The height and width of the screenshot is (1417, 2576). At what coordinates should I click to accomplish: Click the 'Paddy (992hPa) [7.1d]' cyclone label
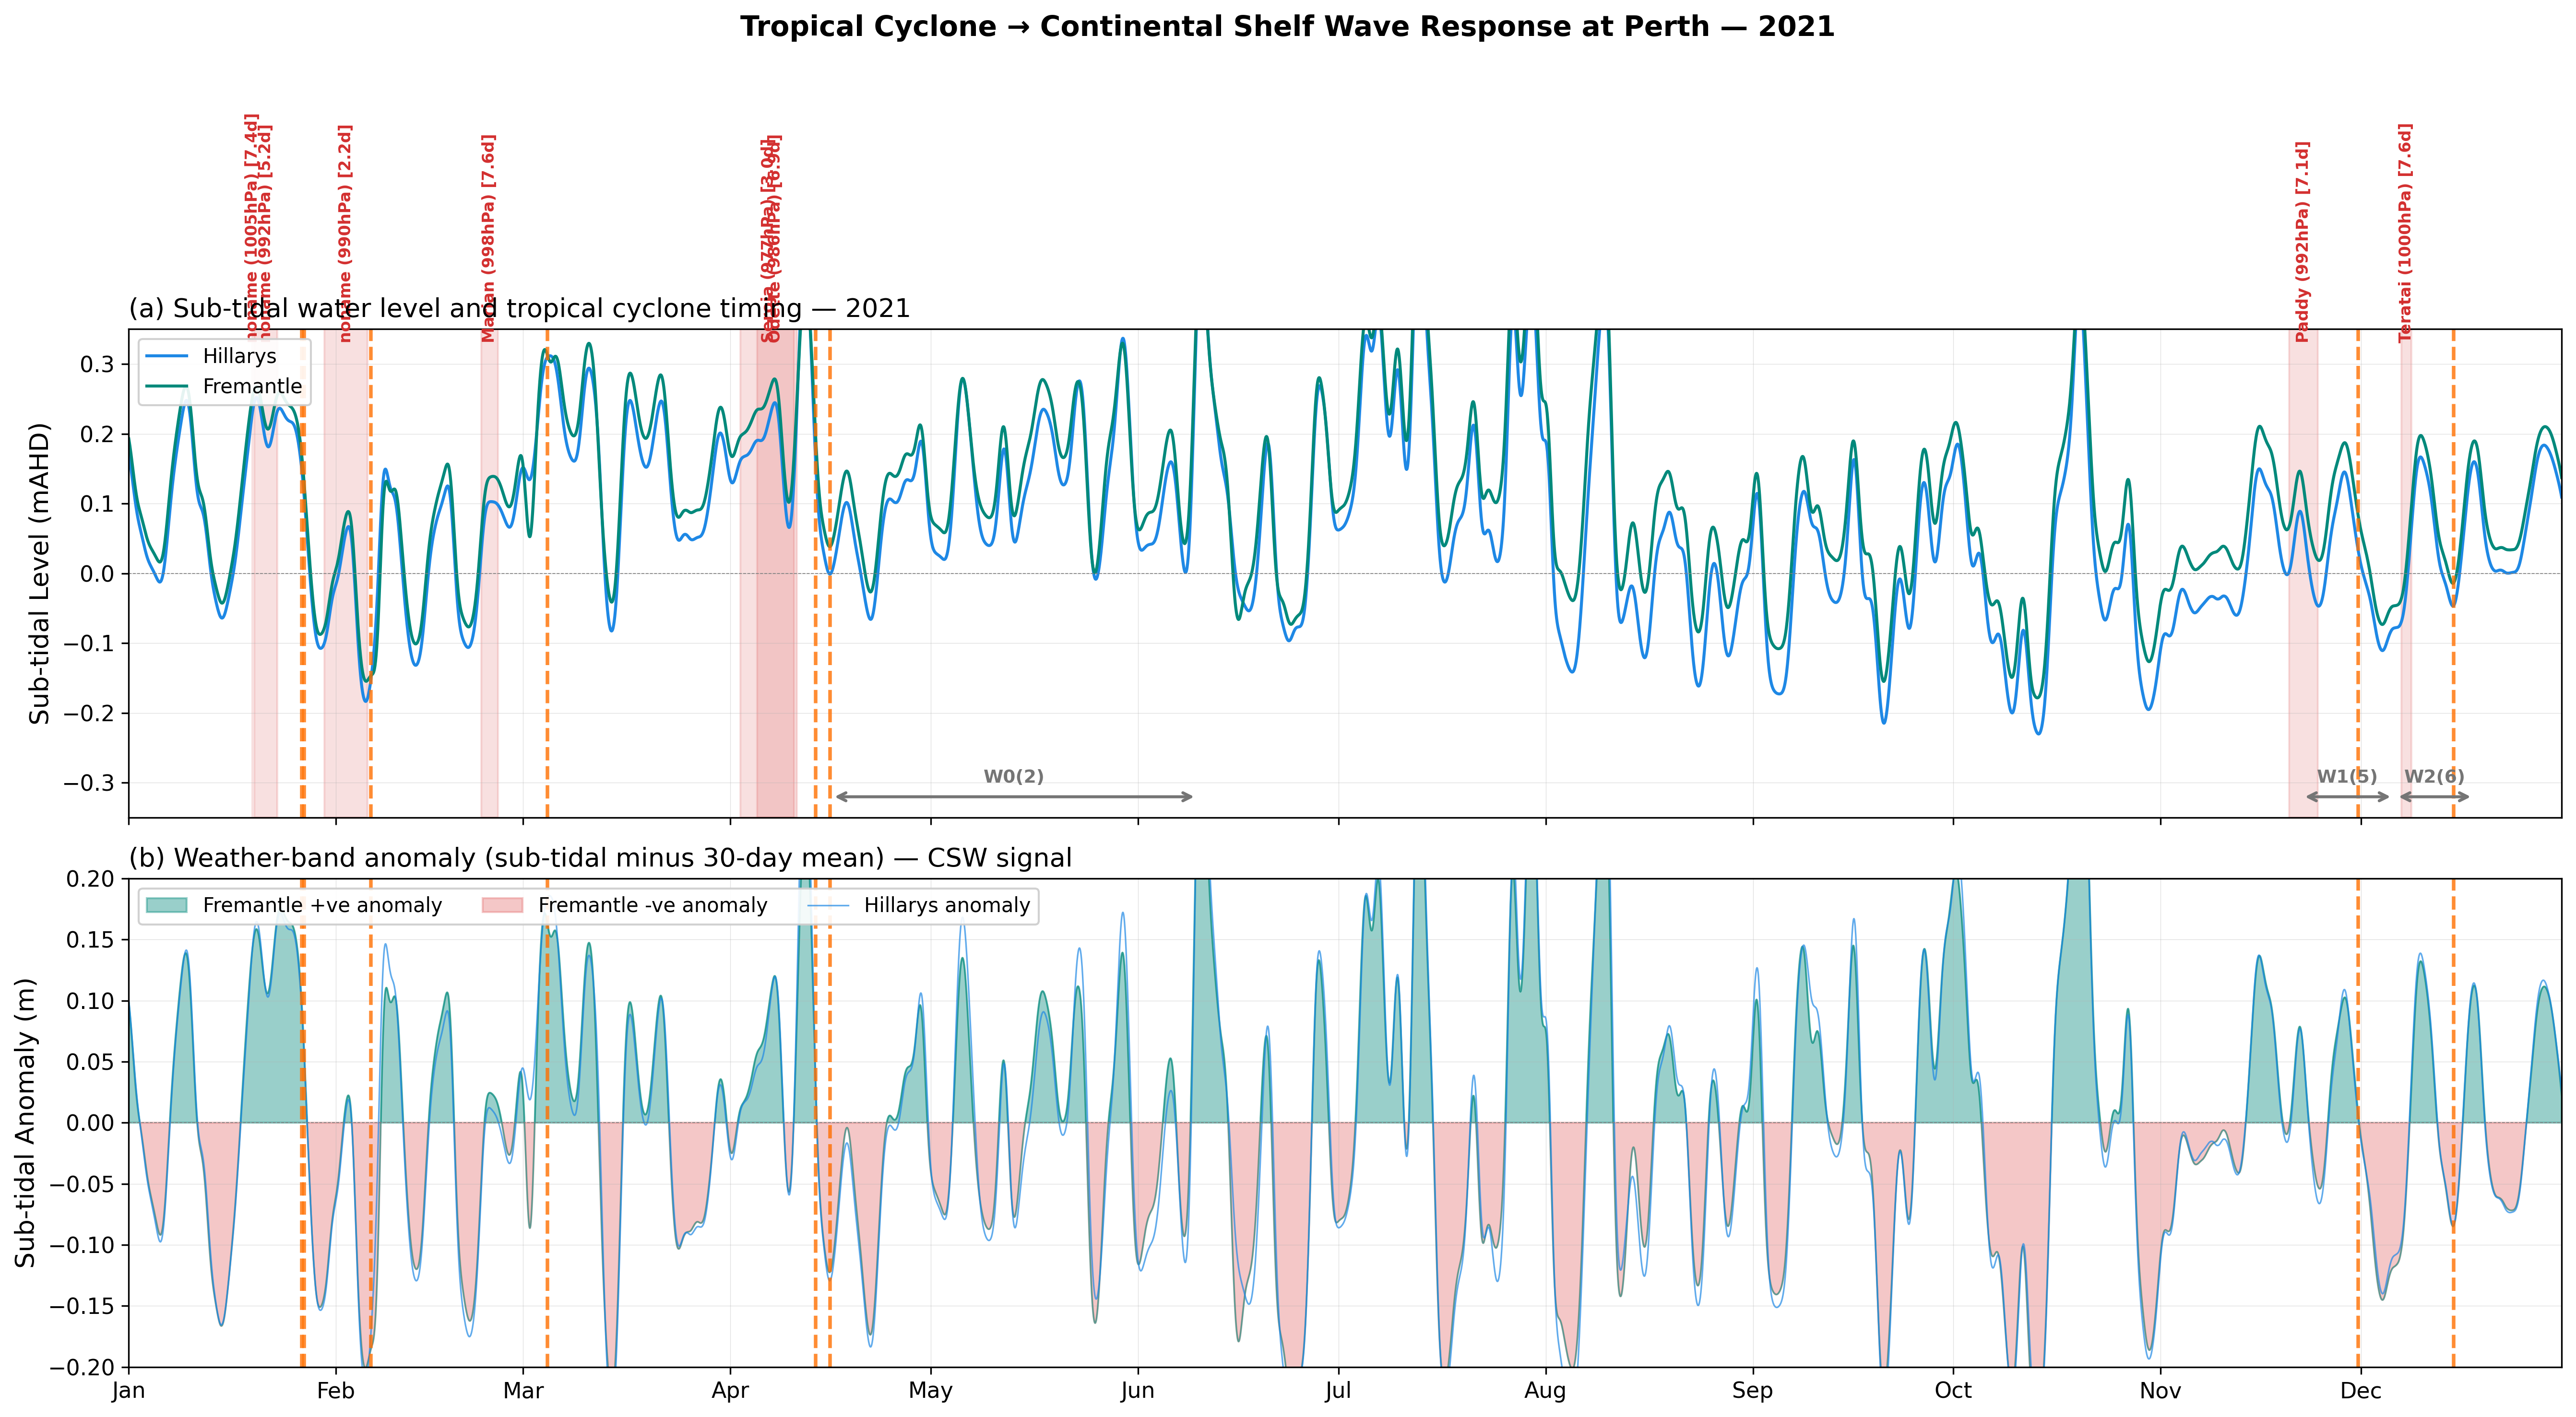tap(2302, 242)
